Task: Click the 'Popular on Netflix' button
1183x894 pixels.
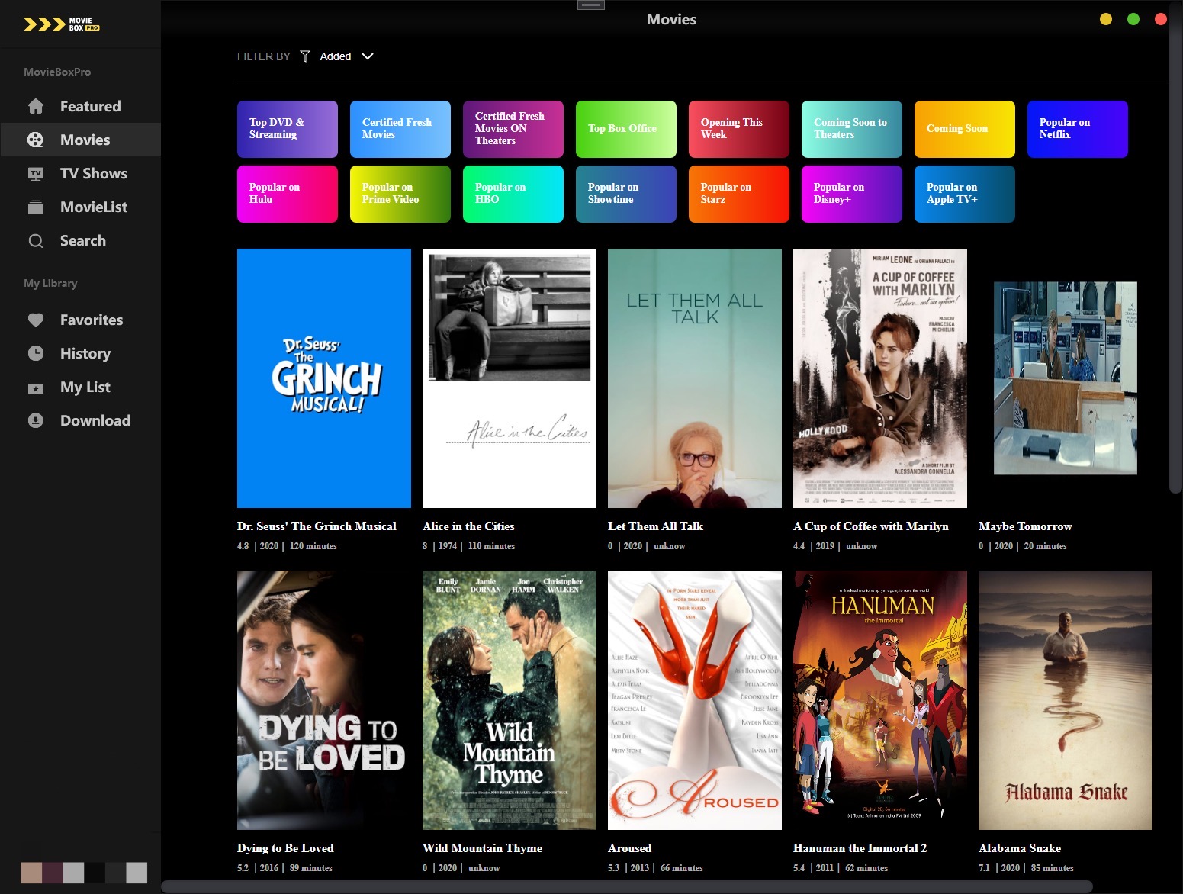Action: pos(1077,129)
